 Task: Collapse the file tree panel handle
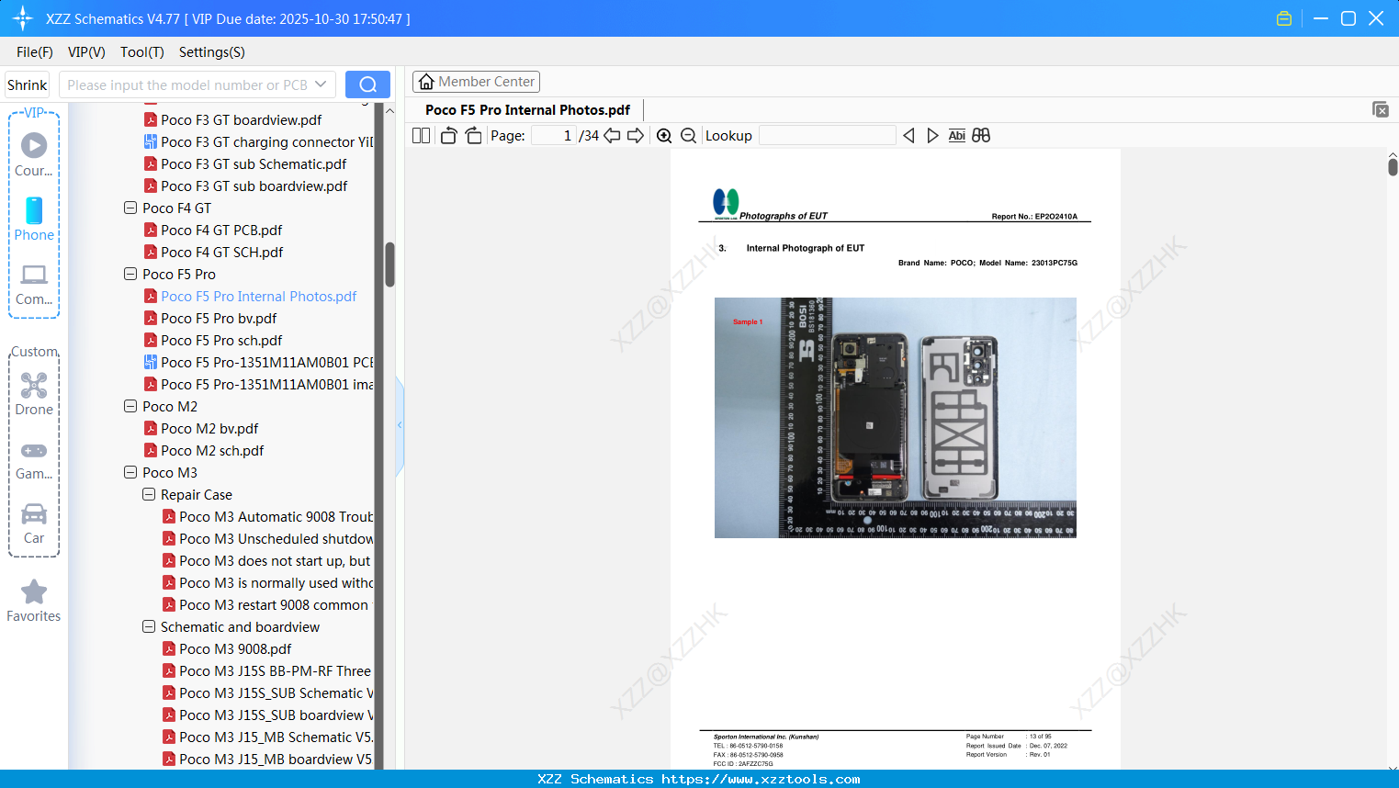400,425
